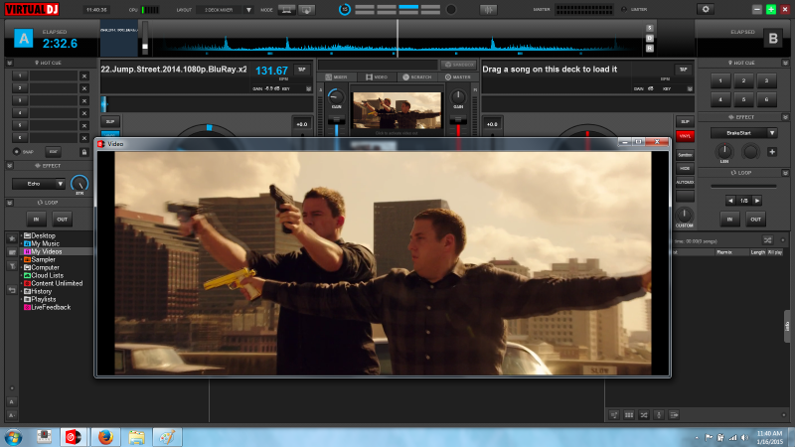Switch to the VIDEO mixer tab

click(x=376, y=76)
